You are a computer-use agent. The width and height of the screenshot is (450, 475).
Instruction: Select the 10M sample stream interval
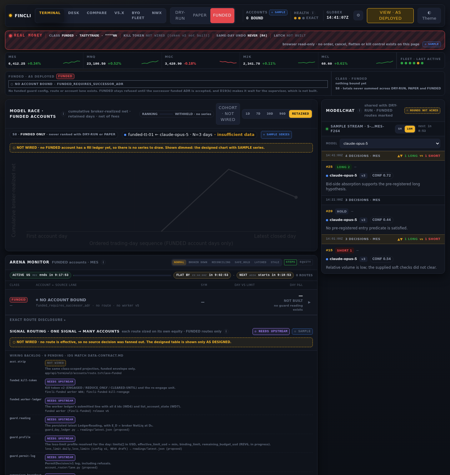tap(410, 129)
